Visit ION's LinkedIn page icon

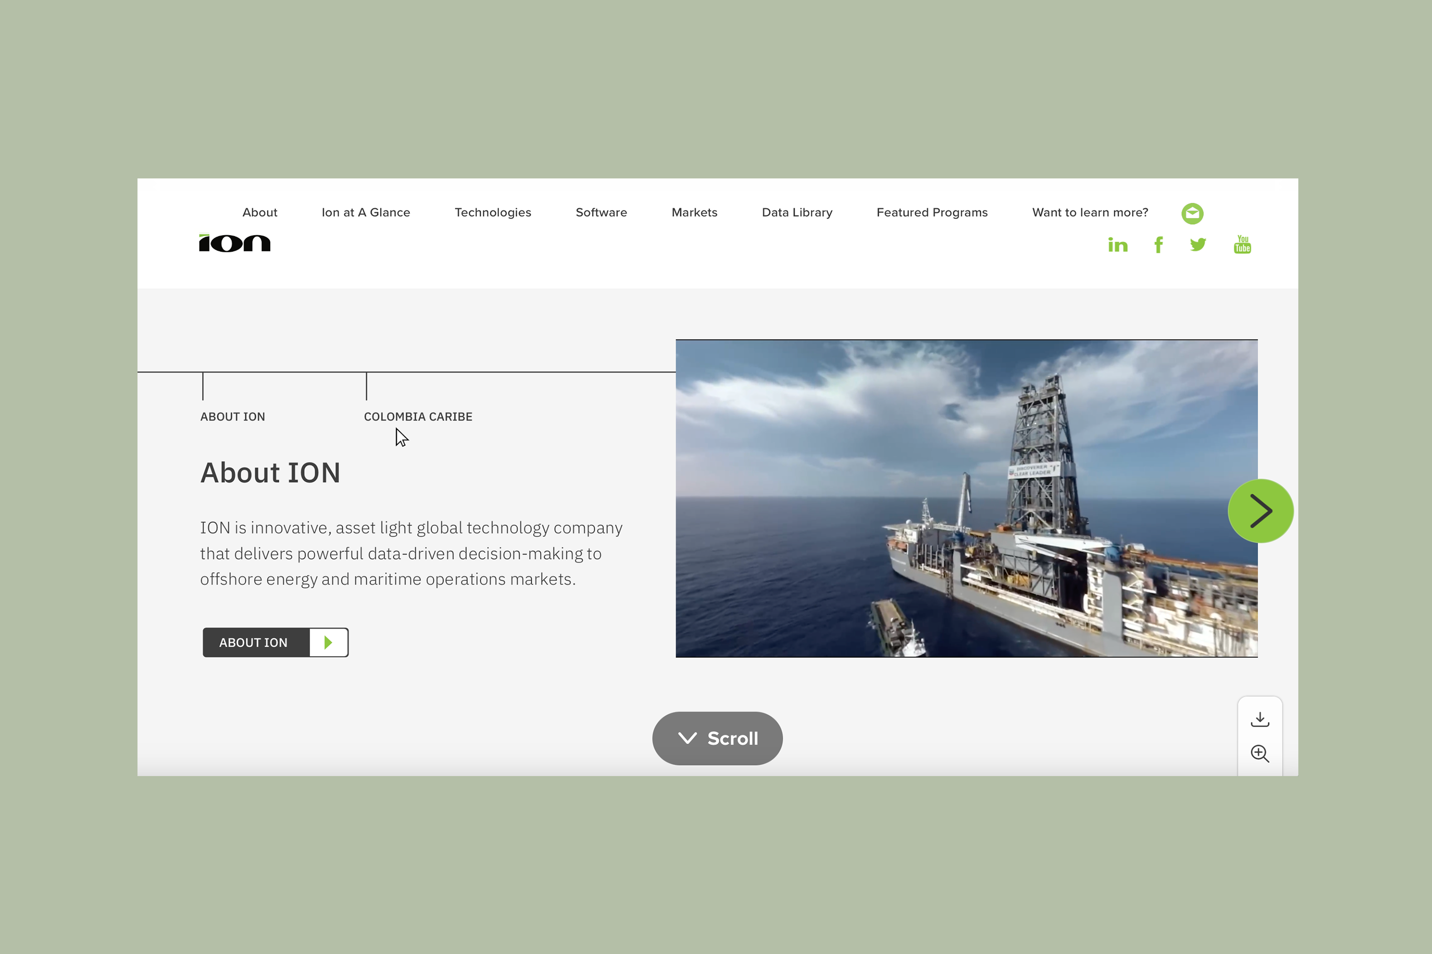1118,245
